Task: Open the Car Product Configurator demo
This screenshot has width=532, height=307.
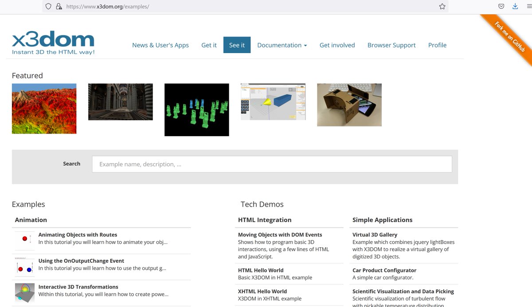Action: coord(384,270)
